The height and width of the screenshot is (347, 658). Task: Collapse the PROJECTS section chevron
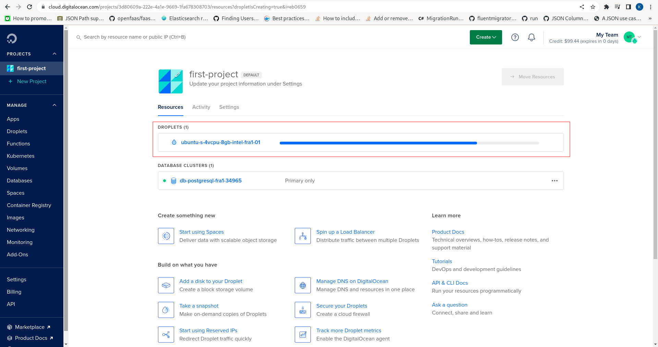coord(54,54)
